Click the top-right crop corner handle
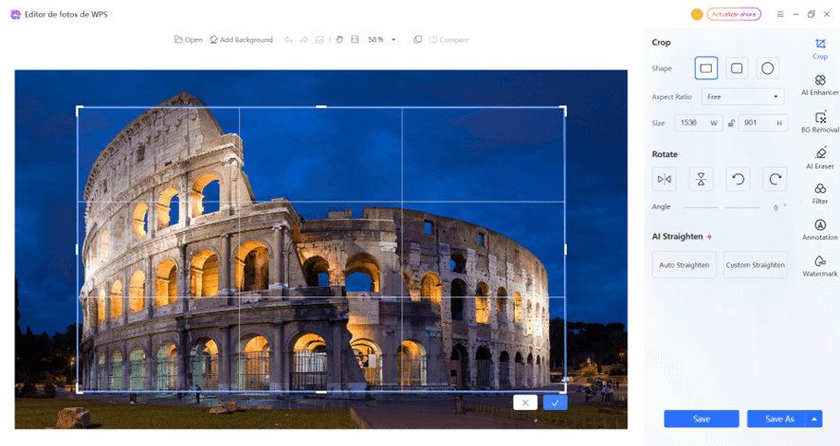Image resolution: width=840 pixels, height=446 pixels. [564, 108]
